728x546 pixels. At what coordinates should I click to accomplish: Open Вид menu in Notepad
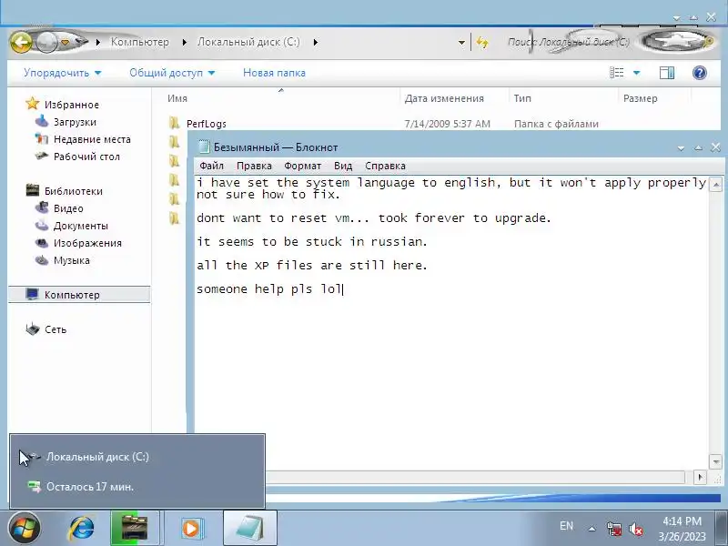pyautogui.click(x=343, y=166)
